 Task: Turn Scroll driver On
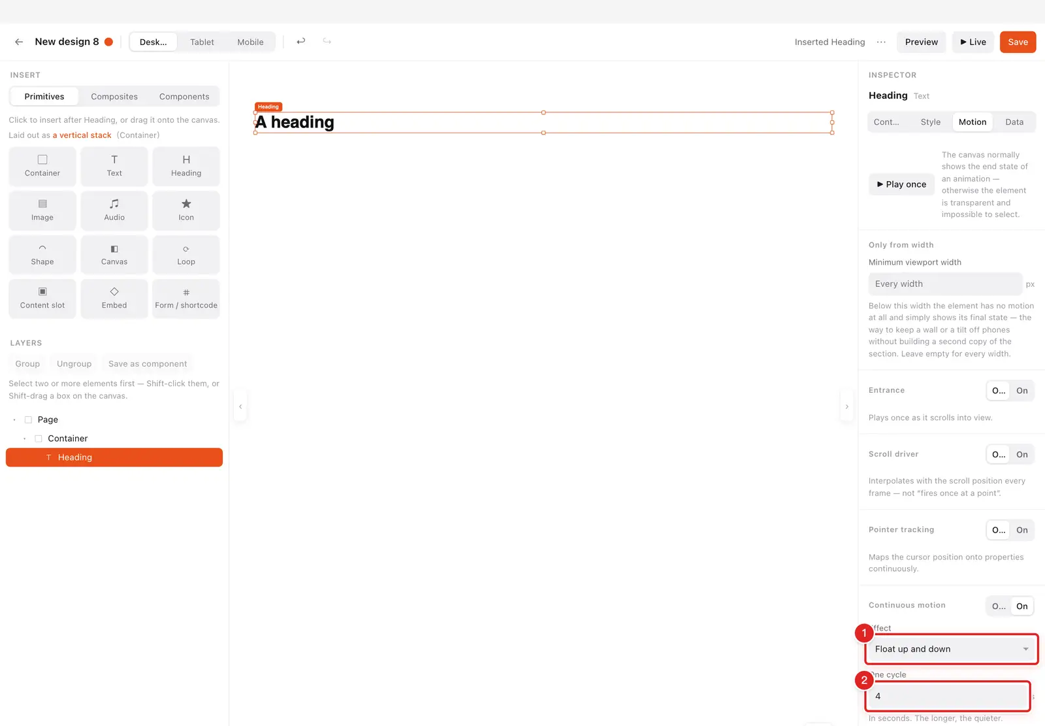point(1022,454)
